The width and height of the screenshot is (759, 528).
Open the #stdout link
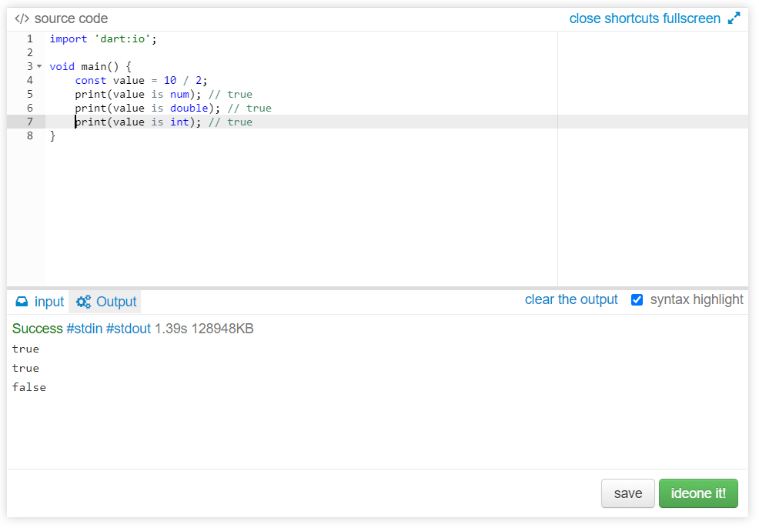(129, 329)
